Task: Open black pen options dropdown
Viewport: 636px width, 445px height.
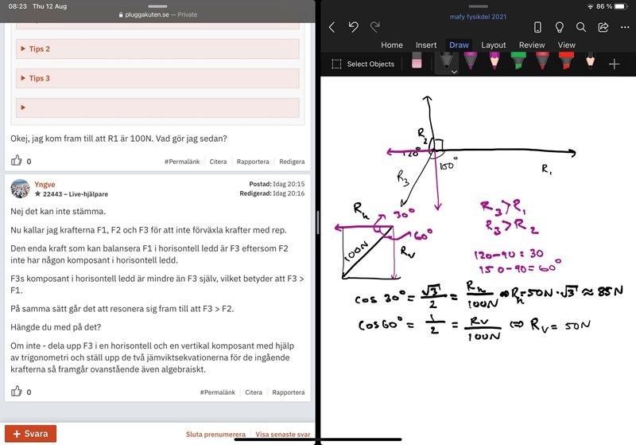Action: click(453, 72)
